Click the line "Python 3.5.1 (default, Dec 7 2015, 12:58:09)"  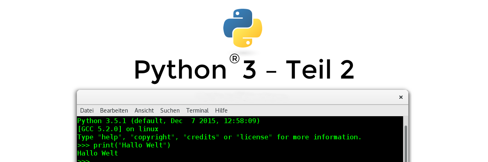click(x=168, y=121)
